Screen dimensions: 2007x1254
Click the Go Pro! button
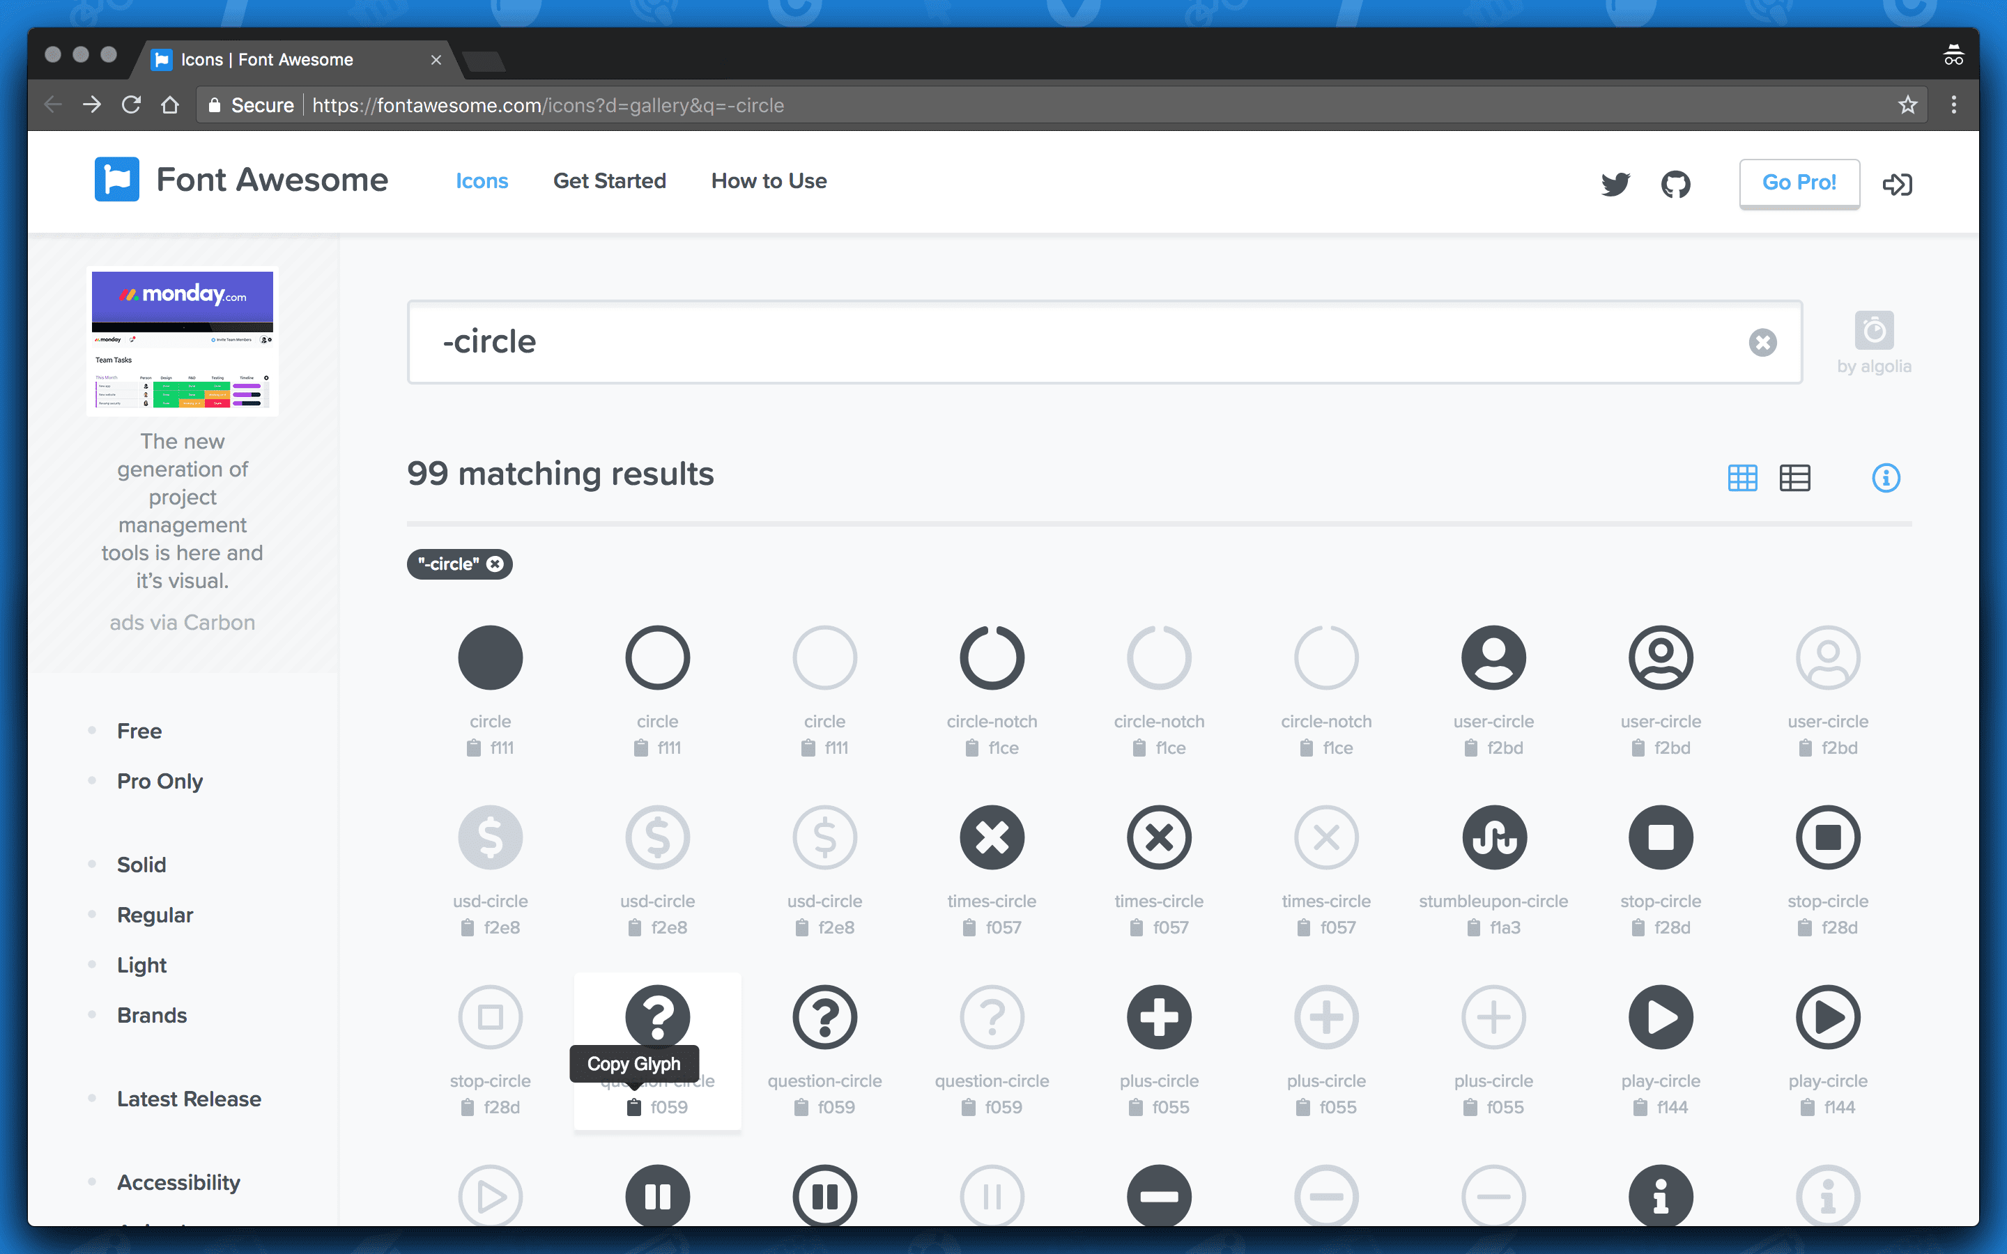click(1797, 182)
